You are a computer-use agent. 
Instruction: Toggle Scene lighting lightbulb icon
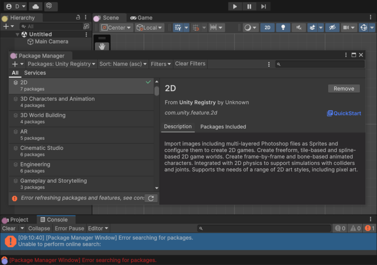click(x=283, y=27)
